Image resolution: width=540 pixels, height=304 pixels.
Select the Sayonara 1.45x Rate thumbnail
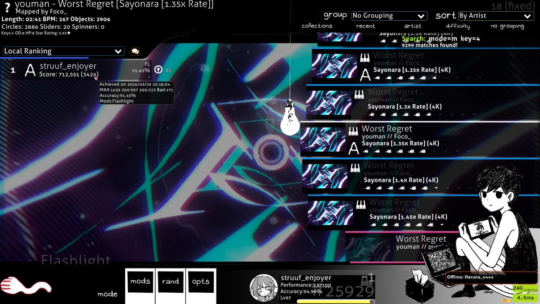point(331,213)
